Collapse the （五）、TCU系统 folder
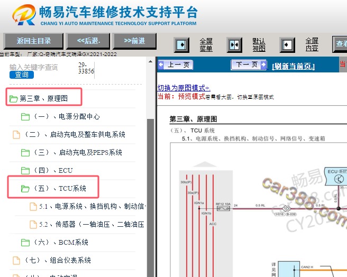This screenshot has height=277, width=347. (60, 188)
